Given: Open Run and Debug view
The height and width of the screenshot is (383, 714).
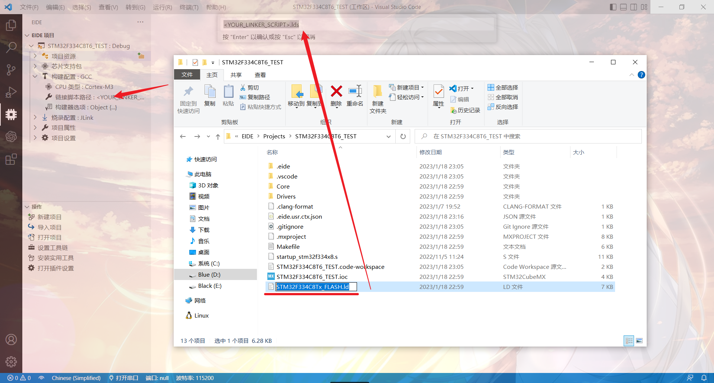Looking at the screenshot, I should 11,92.
